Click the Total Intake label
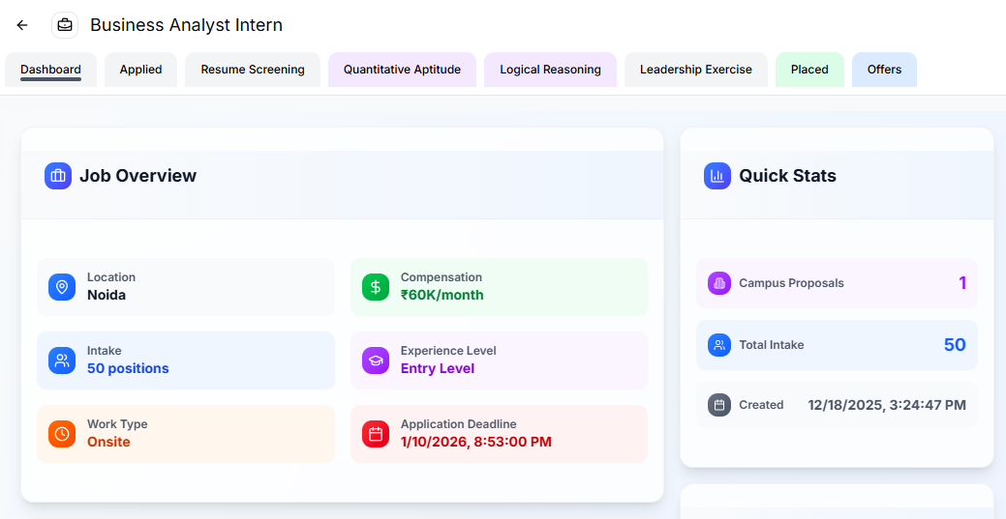The image size is (1006, 519). 771,345
